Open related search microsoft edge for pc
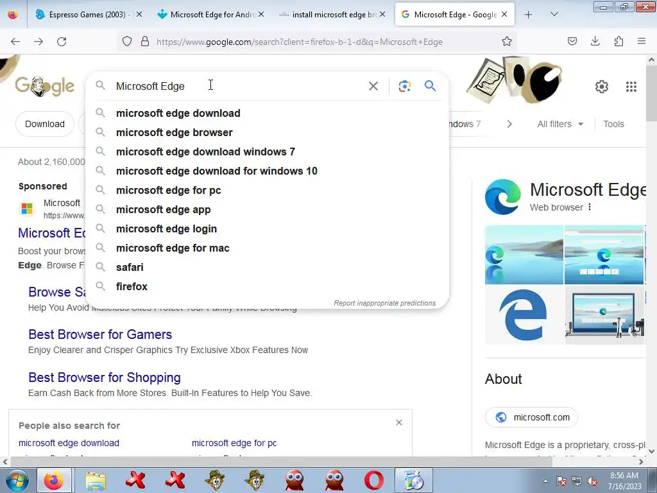657x493 pixels. coord(234,443)
